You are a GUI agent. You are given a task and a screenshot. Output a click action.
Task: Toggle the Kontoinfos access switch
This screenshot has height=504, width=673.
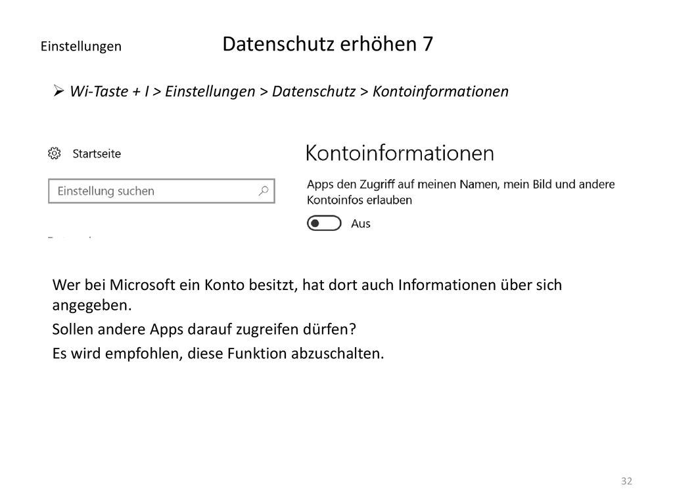pos(324,223)
